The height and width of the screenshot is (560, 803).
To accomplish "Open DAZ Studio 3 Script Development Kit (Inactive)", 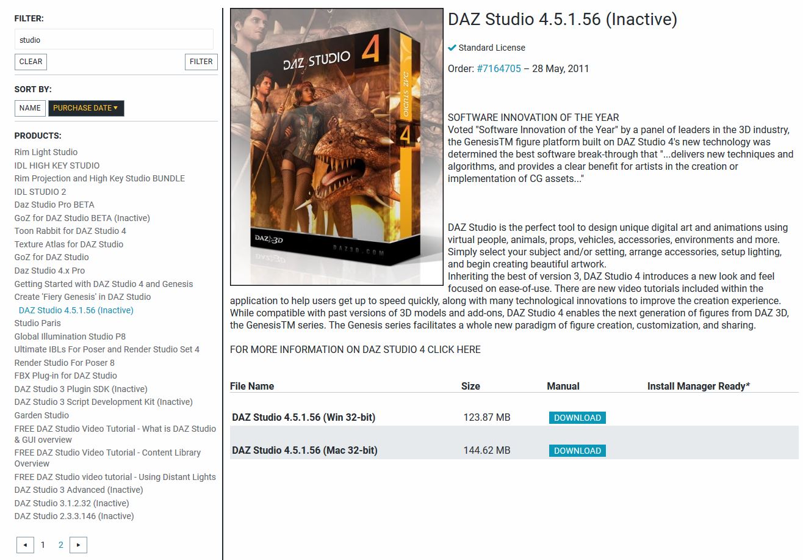I will [x=104, y=402].
